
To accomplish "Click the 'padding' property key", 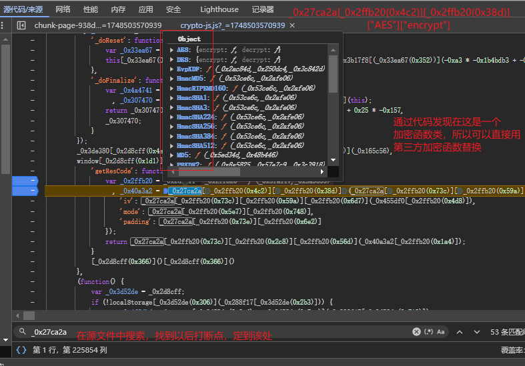I will pos(135,221).
